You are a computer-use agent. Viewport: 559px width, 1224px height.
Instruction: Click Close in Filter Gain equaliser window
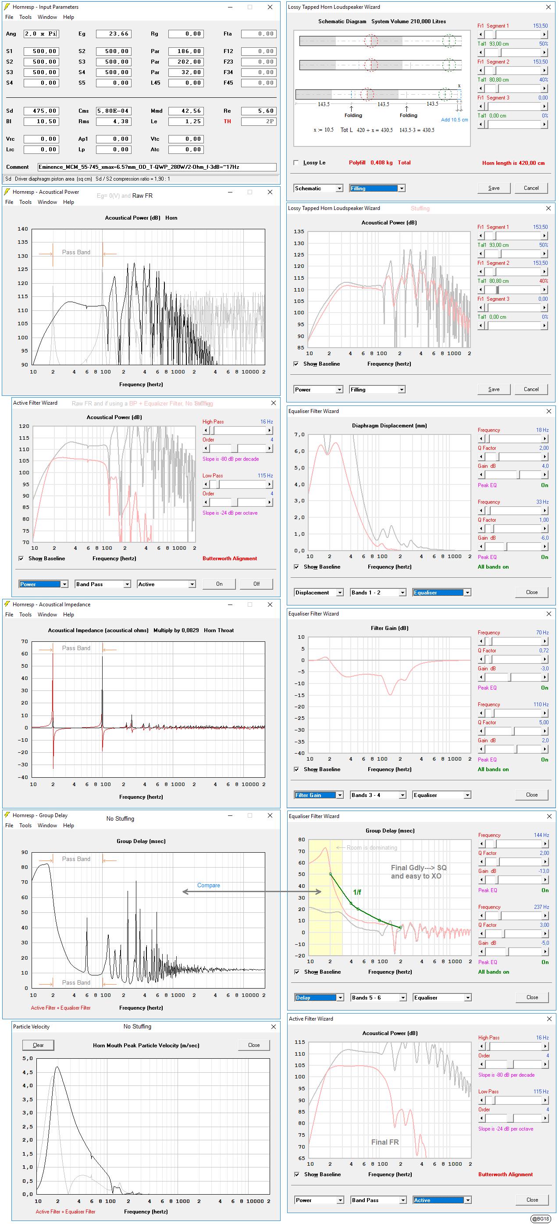click(532, 795)
